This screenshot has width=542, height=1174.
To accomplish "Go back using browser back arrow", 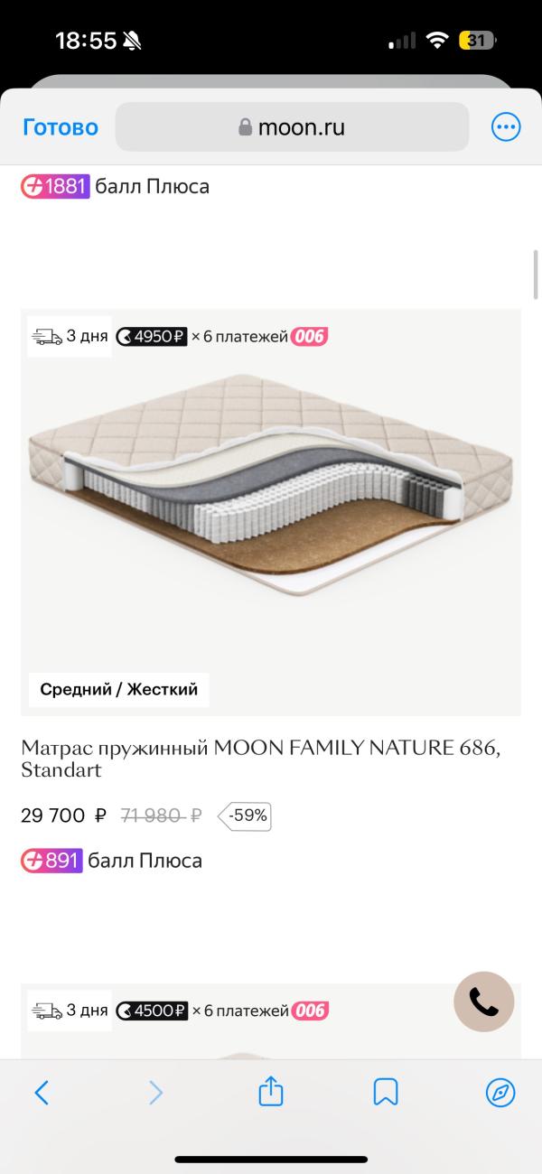I will pos(42,1093).
